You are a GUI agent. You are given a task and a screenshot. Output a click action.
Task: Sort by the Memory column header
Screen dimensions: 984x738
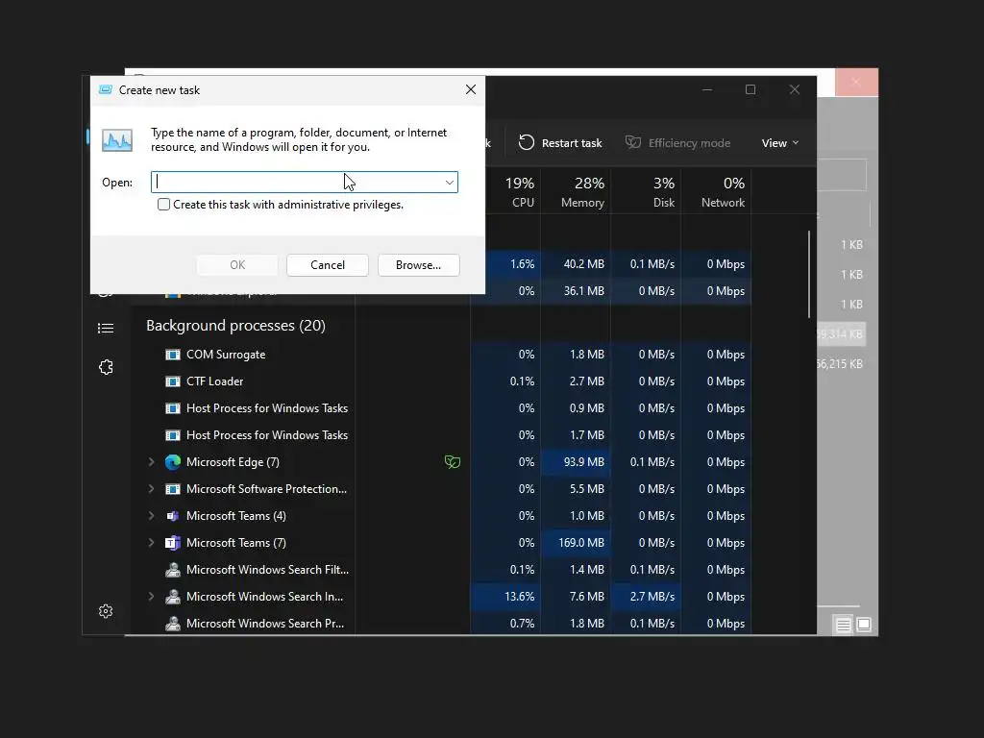click(576, 191)
